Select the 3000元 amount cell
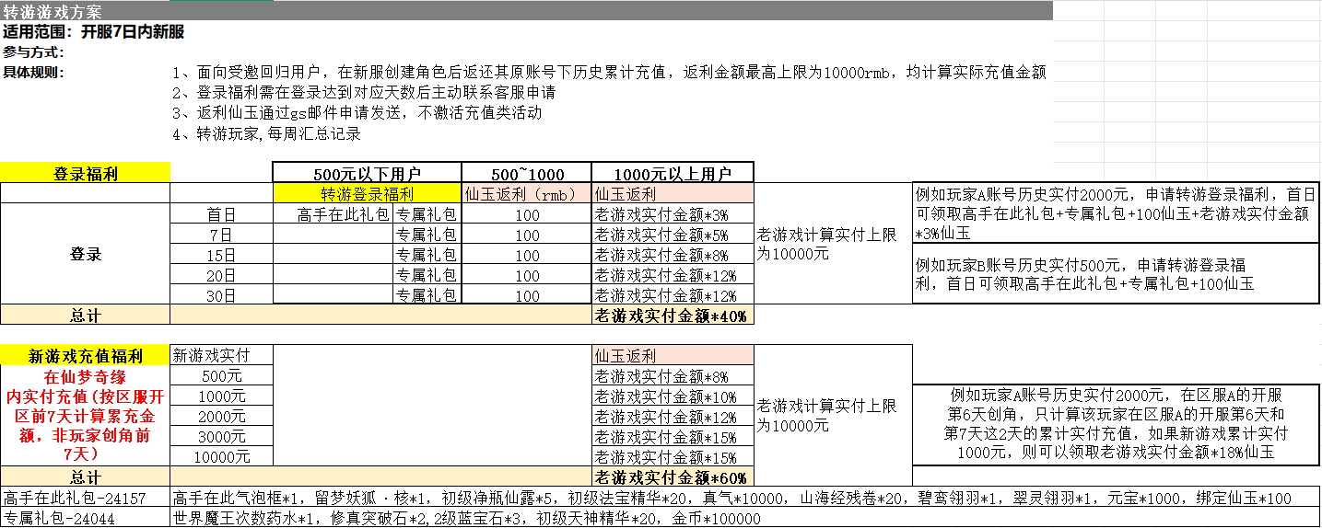 (222, 437)
